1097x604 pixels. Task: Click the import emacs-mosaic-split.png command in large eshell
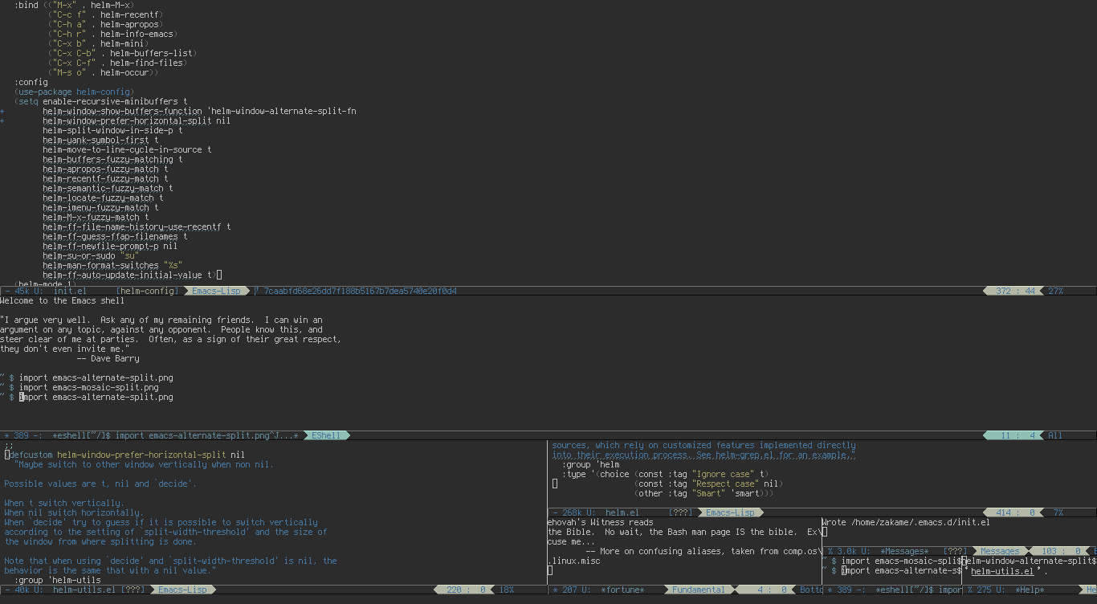88,387
